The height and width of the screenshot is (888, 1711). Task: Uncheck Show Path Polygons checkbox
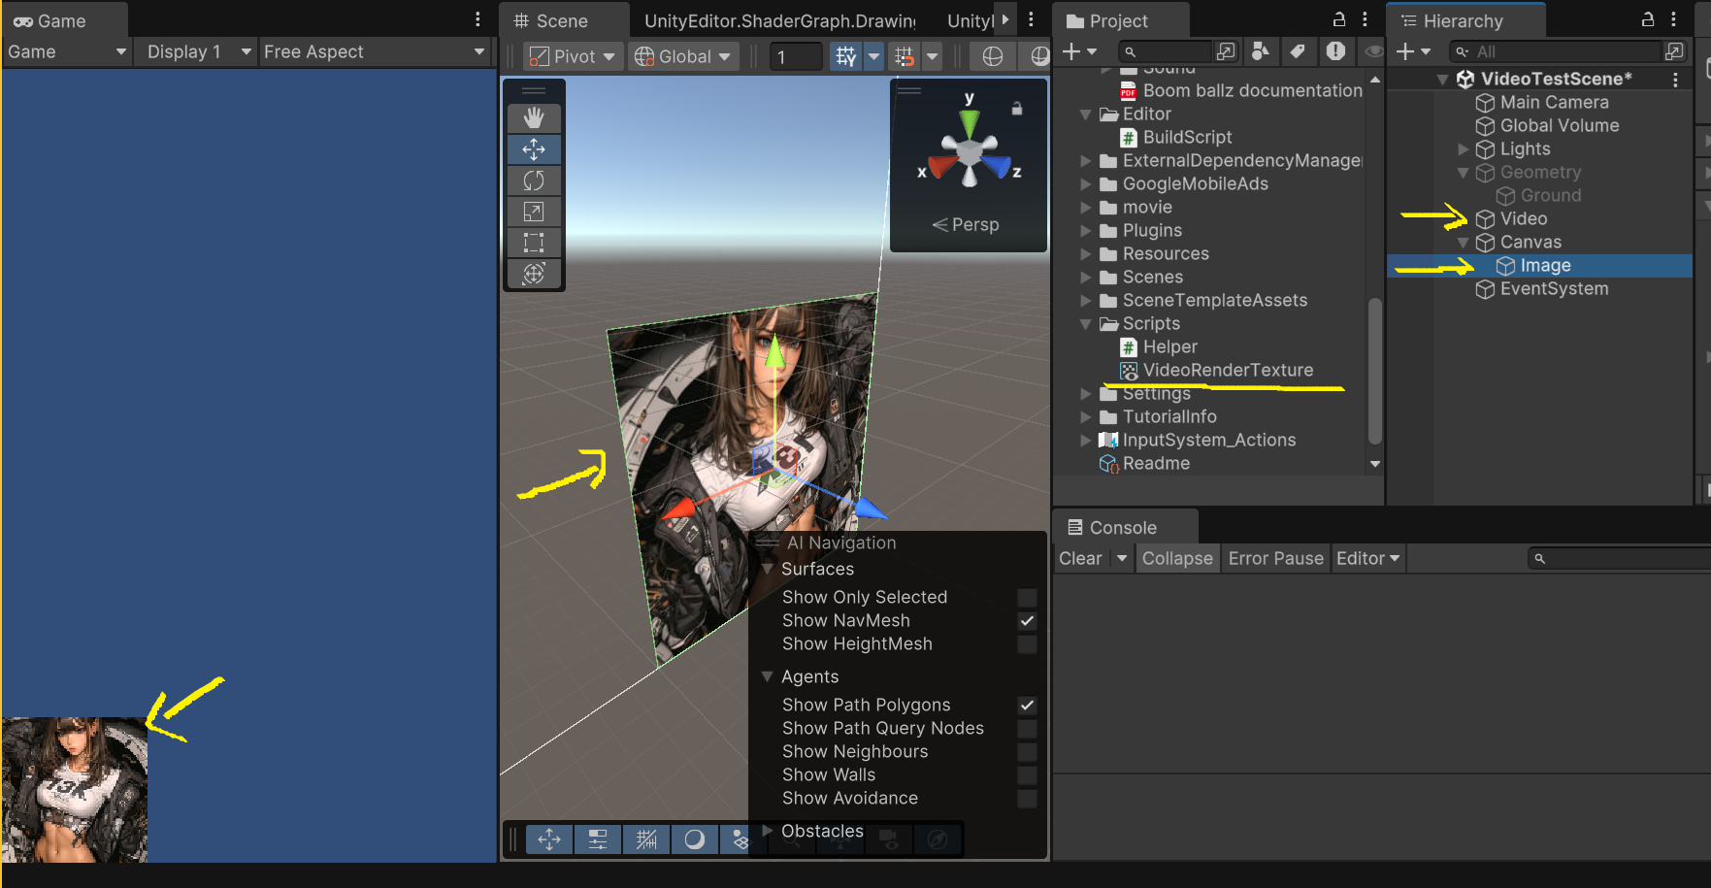pos(1027,706)
